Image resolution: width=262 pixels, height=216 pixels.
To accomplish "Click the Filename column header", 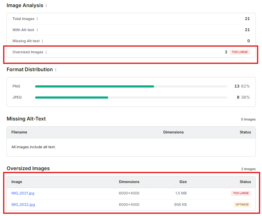I will pos(19,132).
